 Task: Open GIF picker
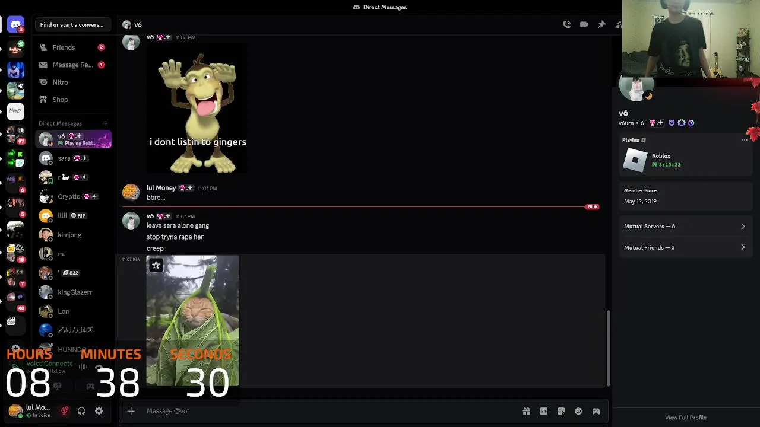(544, 411)
